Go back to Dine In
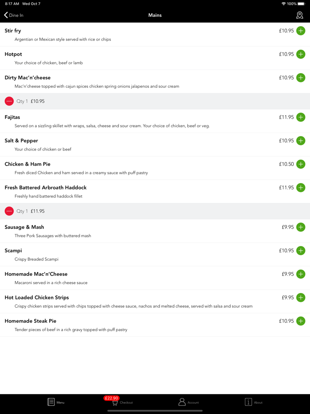This screenshot has height=414, width=310. pyautogui.click(x=14, y=15)
